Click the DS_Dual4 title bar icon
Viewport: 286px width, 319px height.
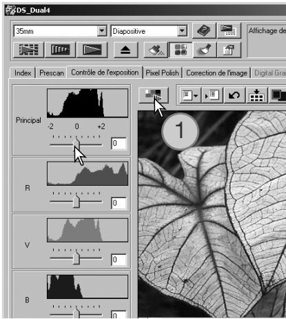coord(10,10)
